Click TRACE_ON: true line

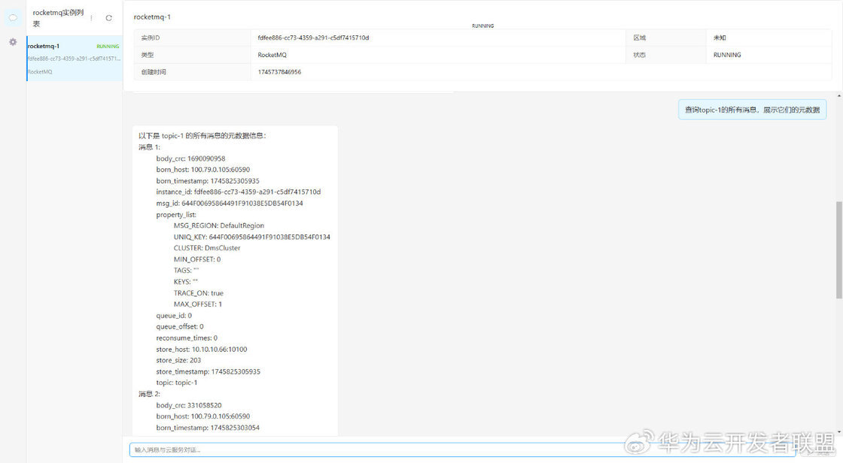199,293
